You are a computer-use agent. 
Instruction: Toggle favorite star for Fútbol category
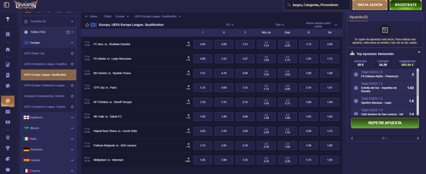[67, 32]
